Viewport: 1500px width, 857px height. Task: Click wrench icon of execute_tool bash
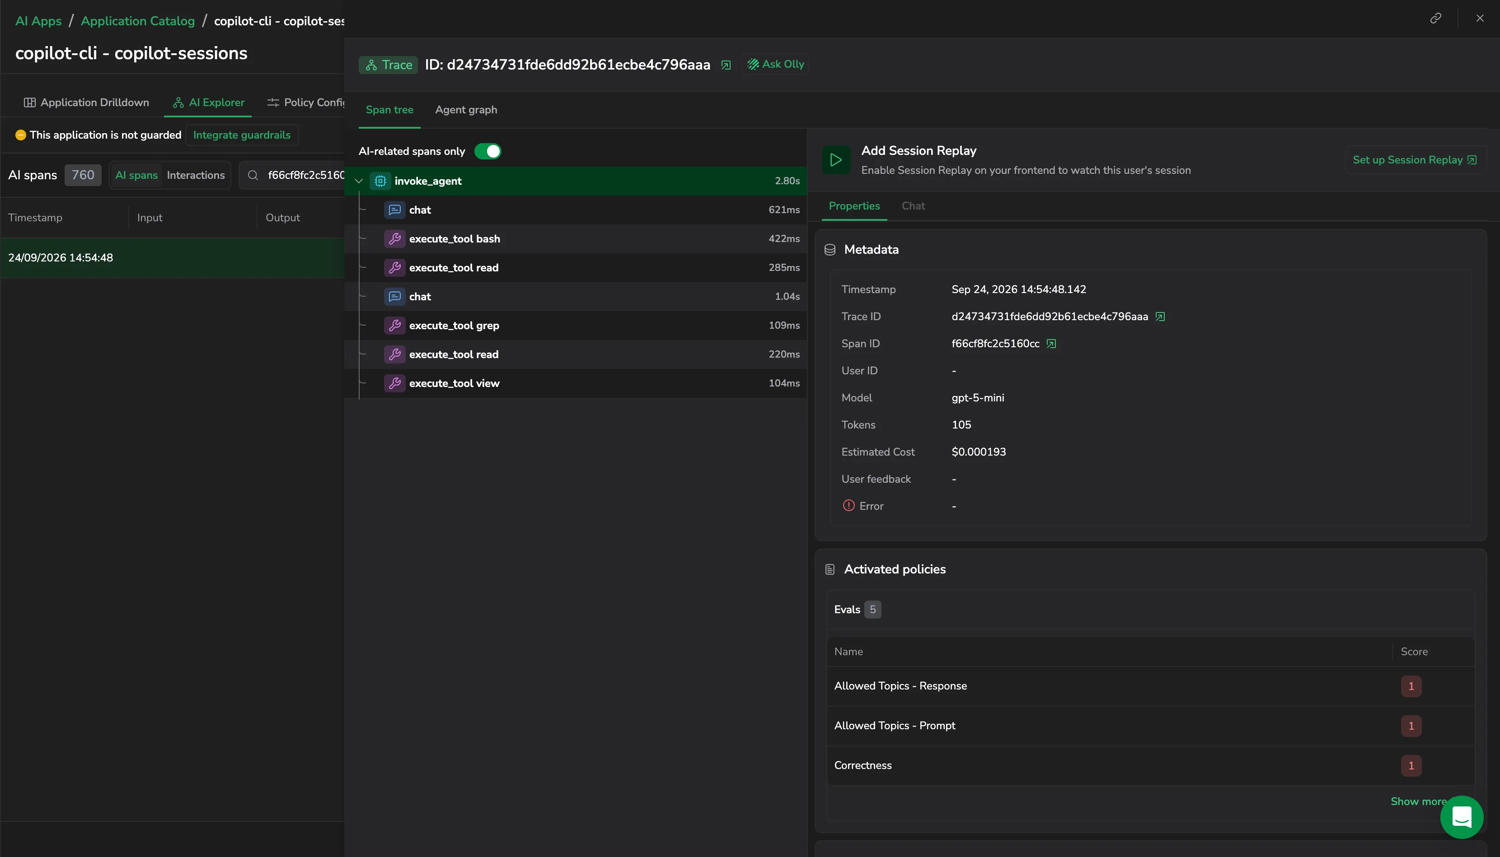(394, 238)
